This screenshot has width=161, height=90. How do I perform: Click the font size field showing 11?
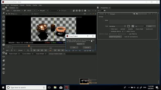pyautogui.click(x=139, y=26)
